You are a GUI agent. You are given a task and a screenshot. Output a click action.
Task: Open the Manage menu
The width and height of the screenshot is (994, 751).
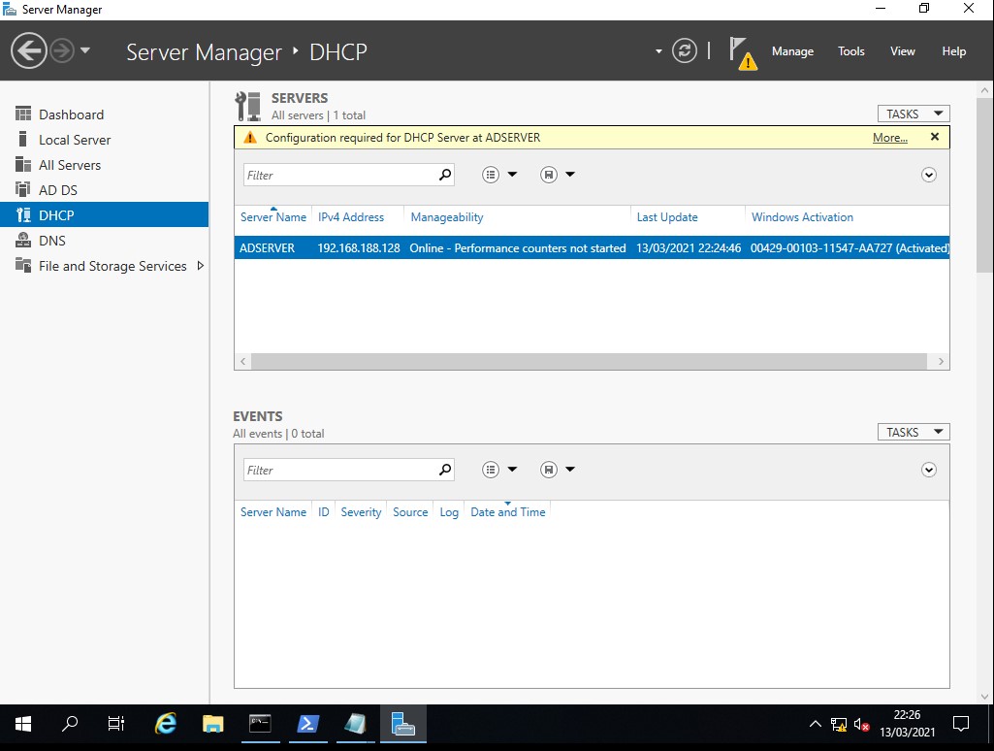click(x=792, y=51)
